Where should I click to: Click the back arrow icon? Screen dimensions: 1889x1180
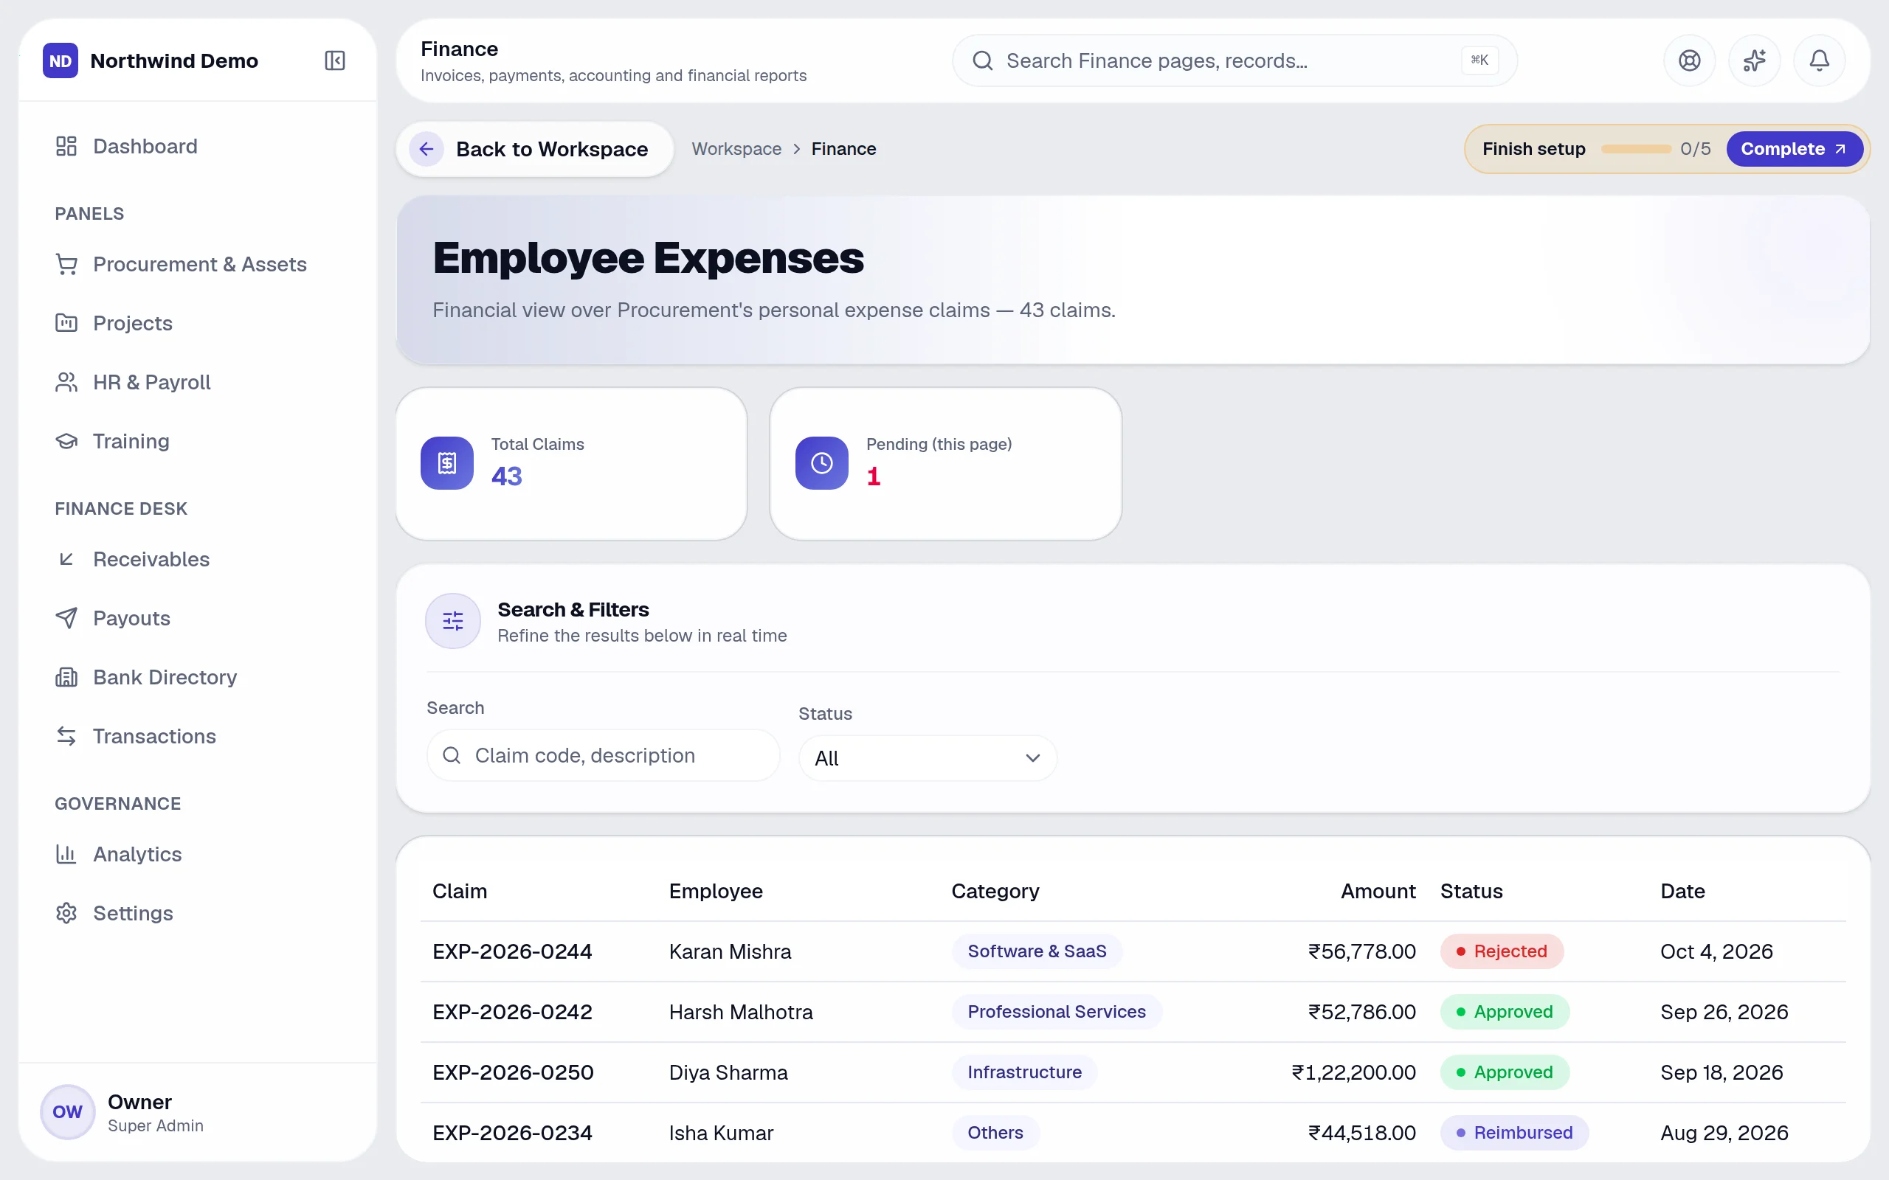point(427,149)
